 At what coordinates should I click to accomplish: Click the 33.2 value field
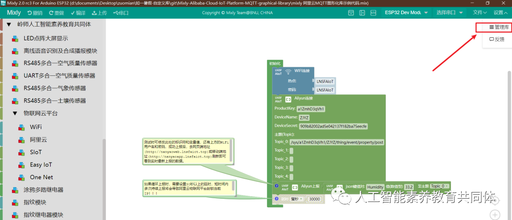point(409,187)
